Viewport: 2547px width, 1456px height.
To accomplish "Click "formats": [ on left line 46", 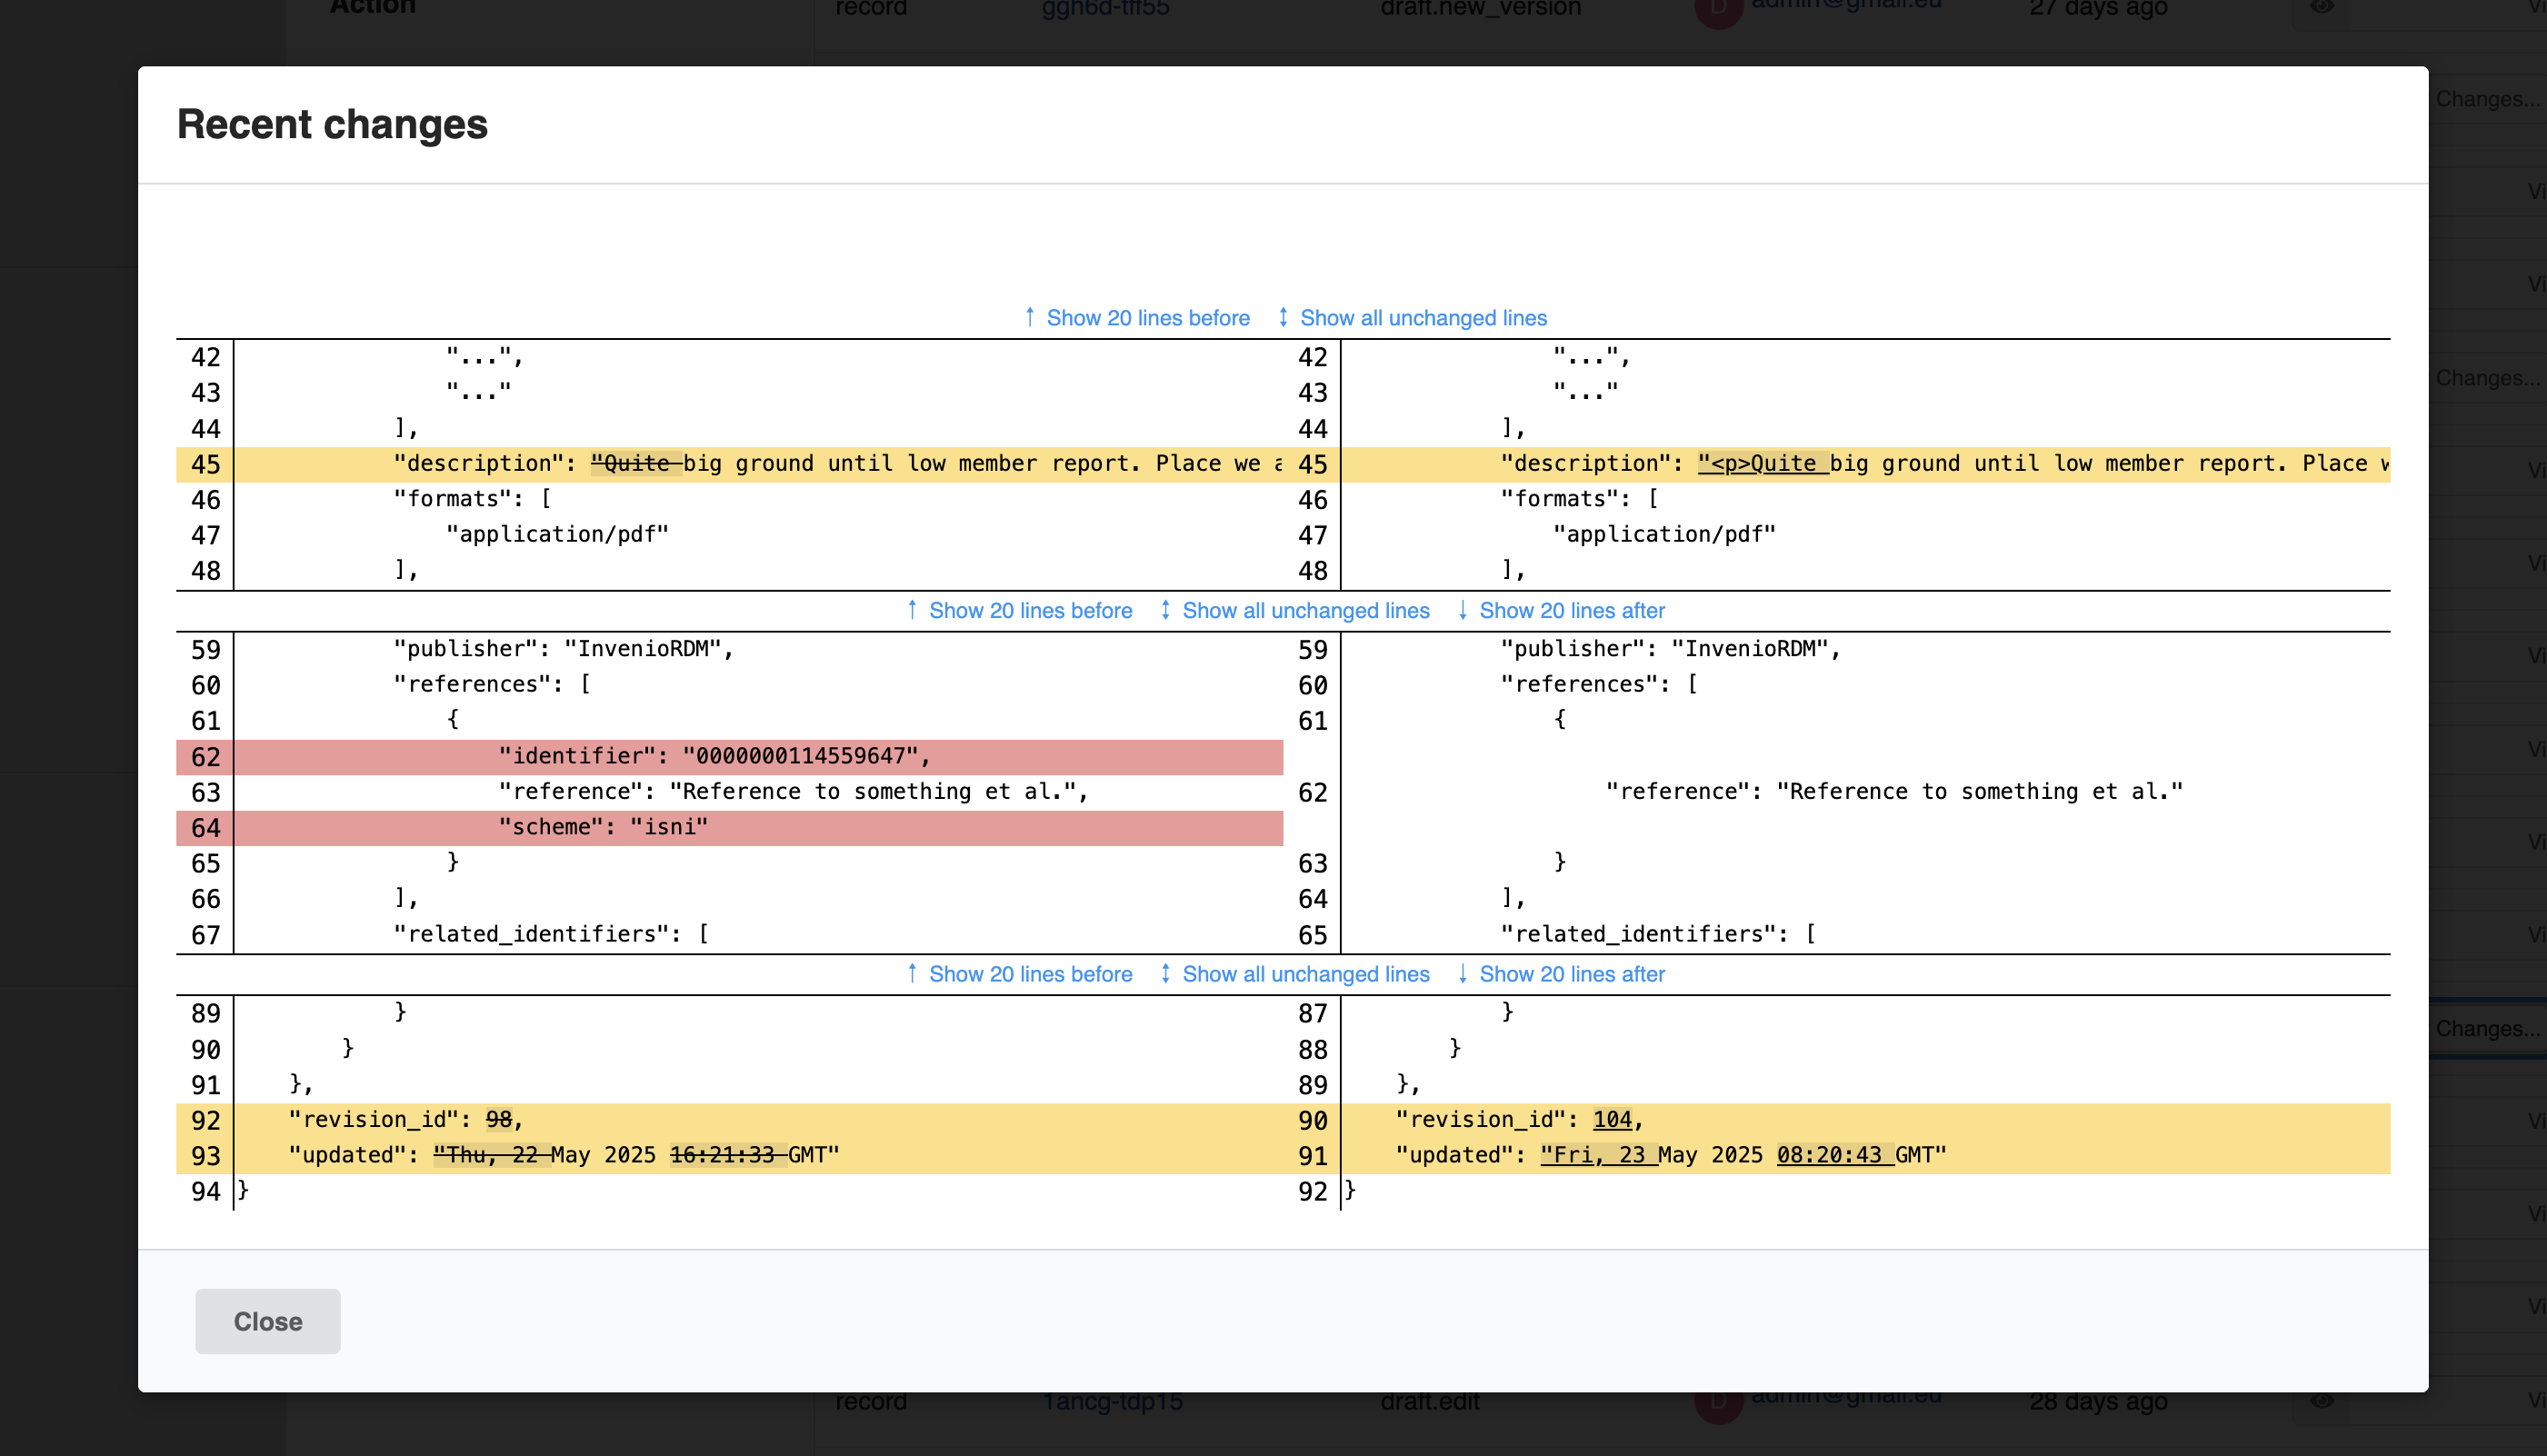I will [x=472, y=499].
